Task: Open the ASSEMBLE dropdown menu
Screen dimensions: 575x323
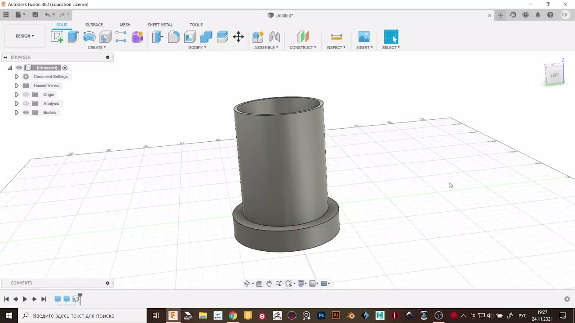Action: [266, 48]
